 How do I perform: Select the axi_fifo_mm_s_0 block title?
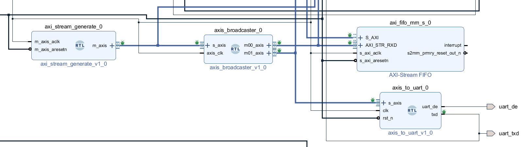coord(410,23)
